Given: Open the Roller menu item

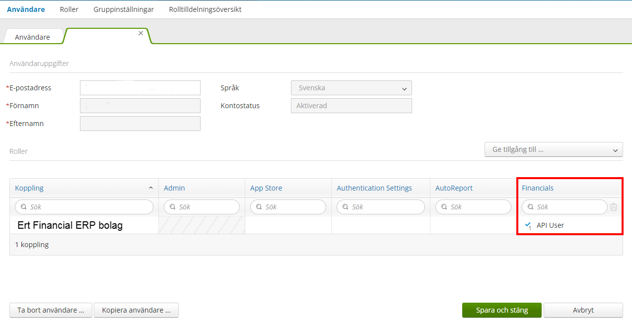Looking at the screenshot, I should tap(69, 9).
